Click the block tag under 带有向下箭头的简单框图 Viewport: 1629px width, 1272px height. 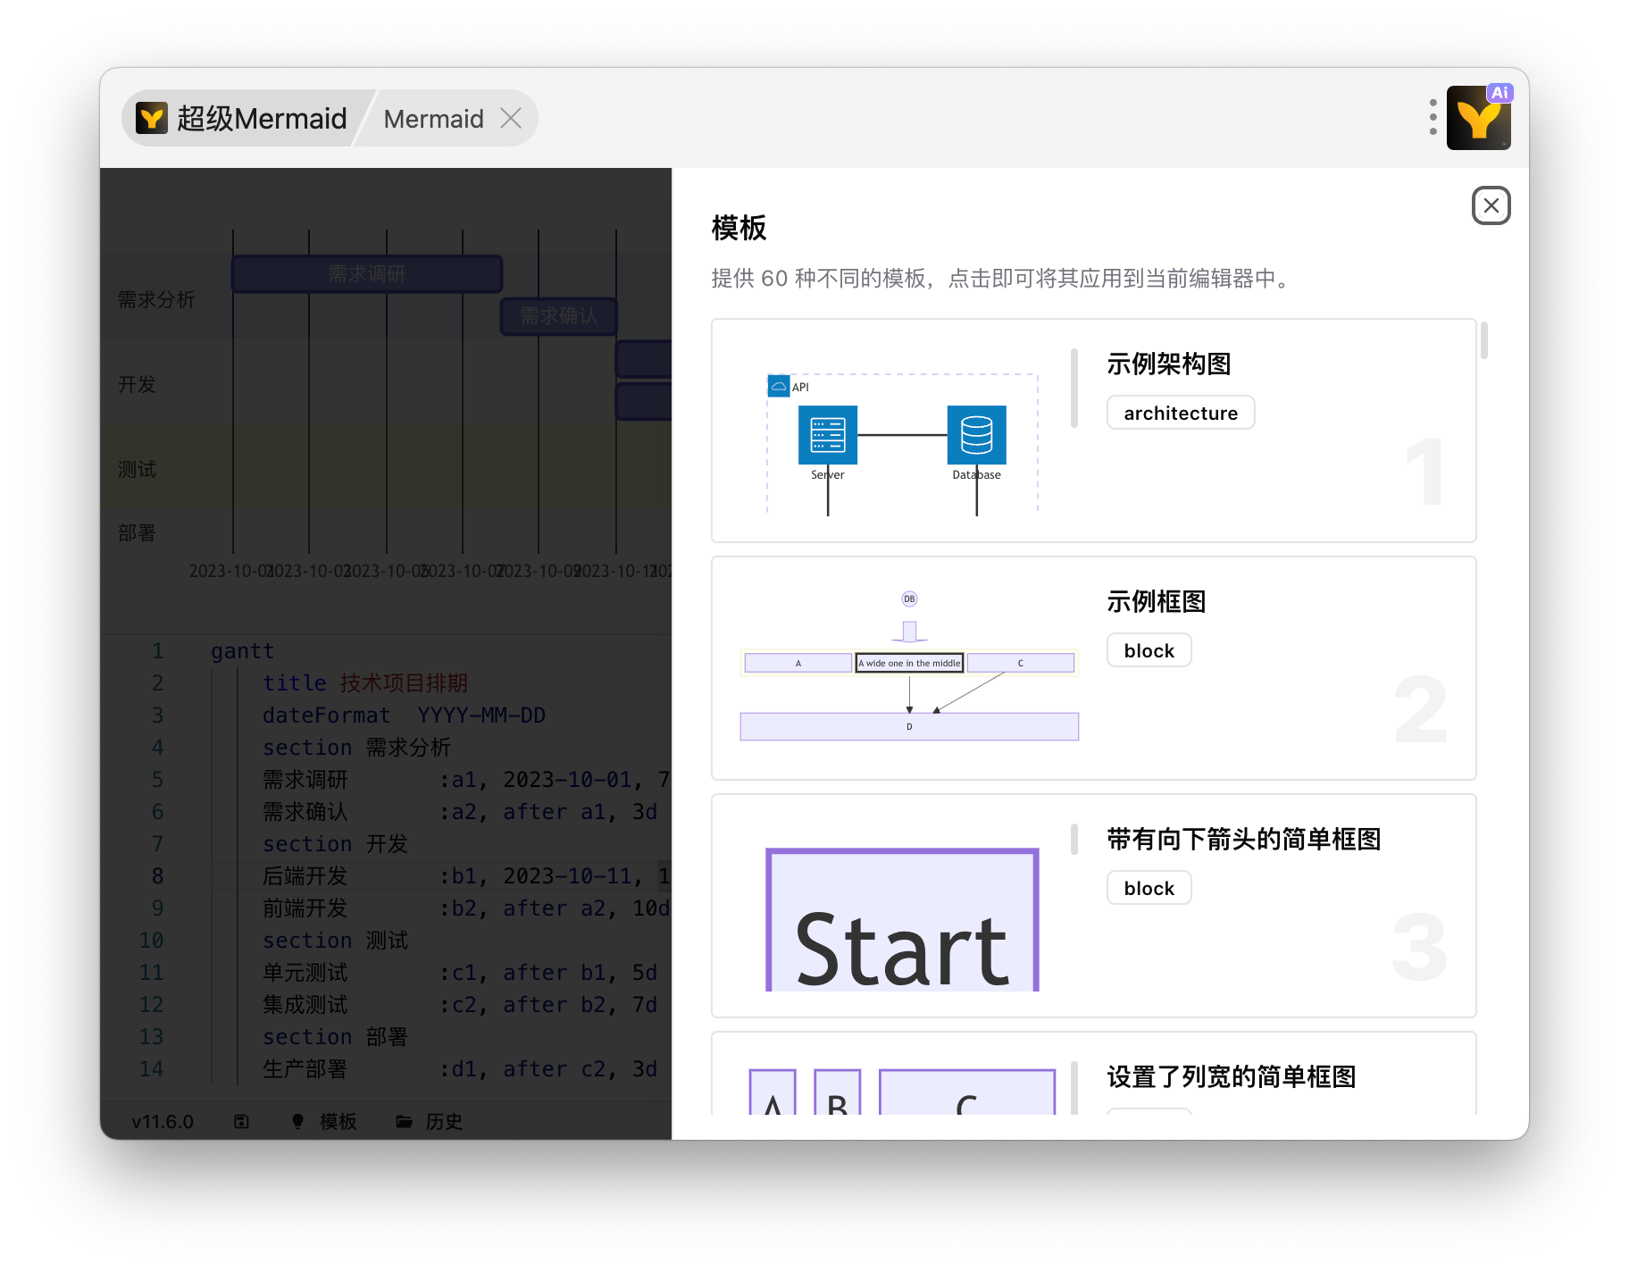point(1149,888)
